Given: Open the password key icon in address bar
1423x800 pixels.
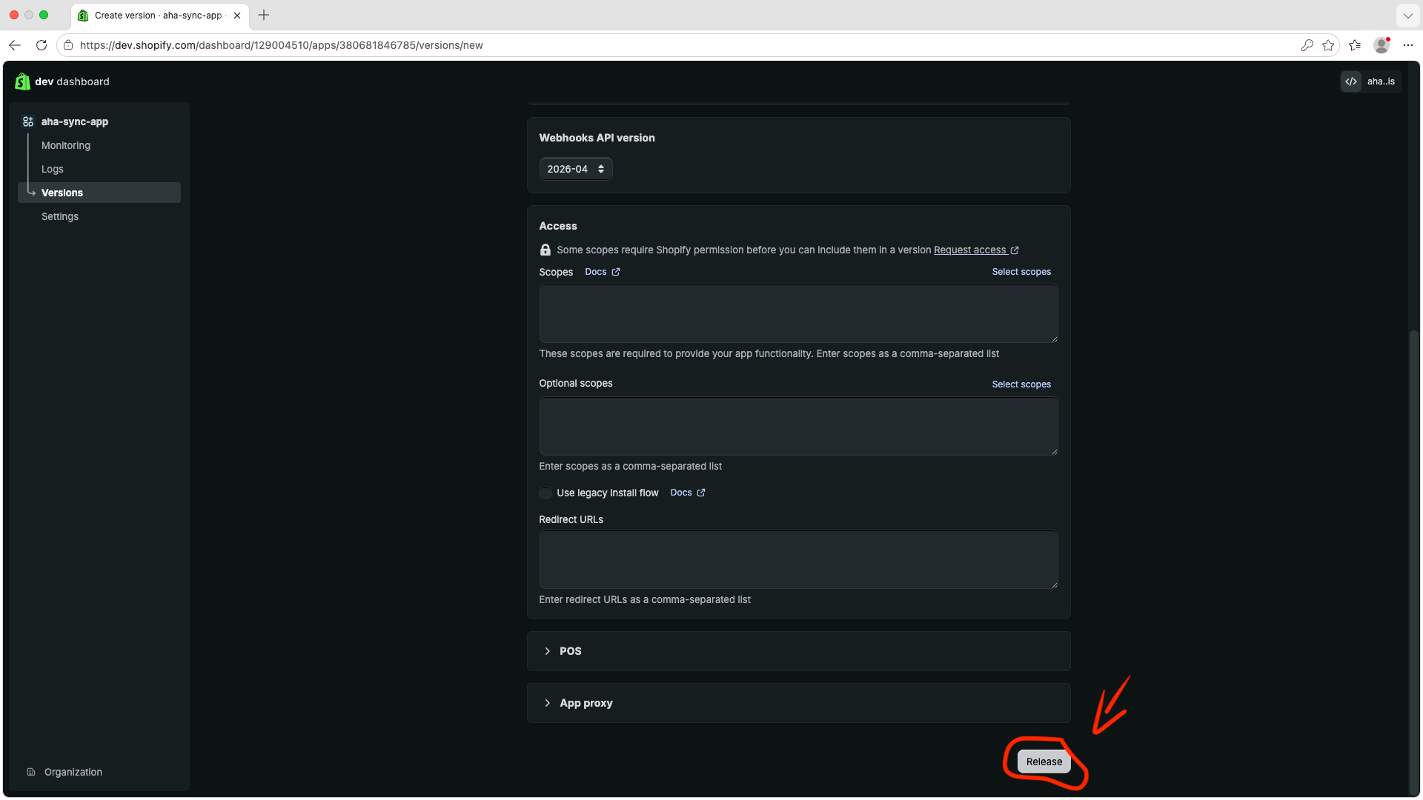Looking at the screenshot, I should 1307,45.
